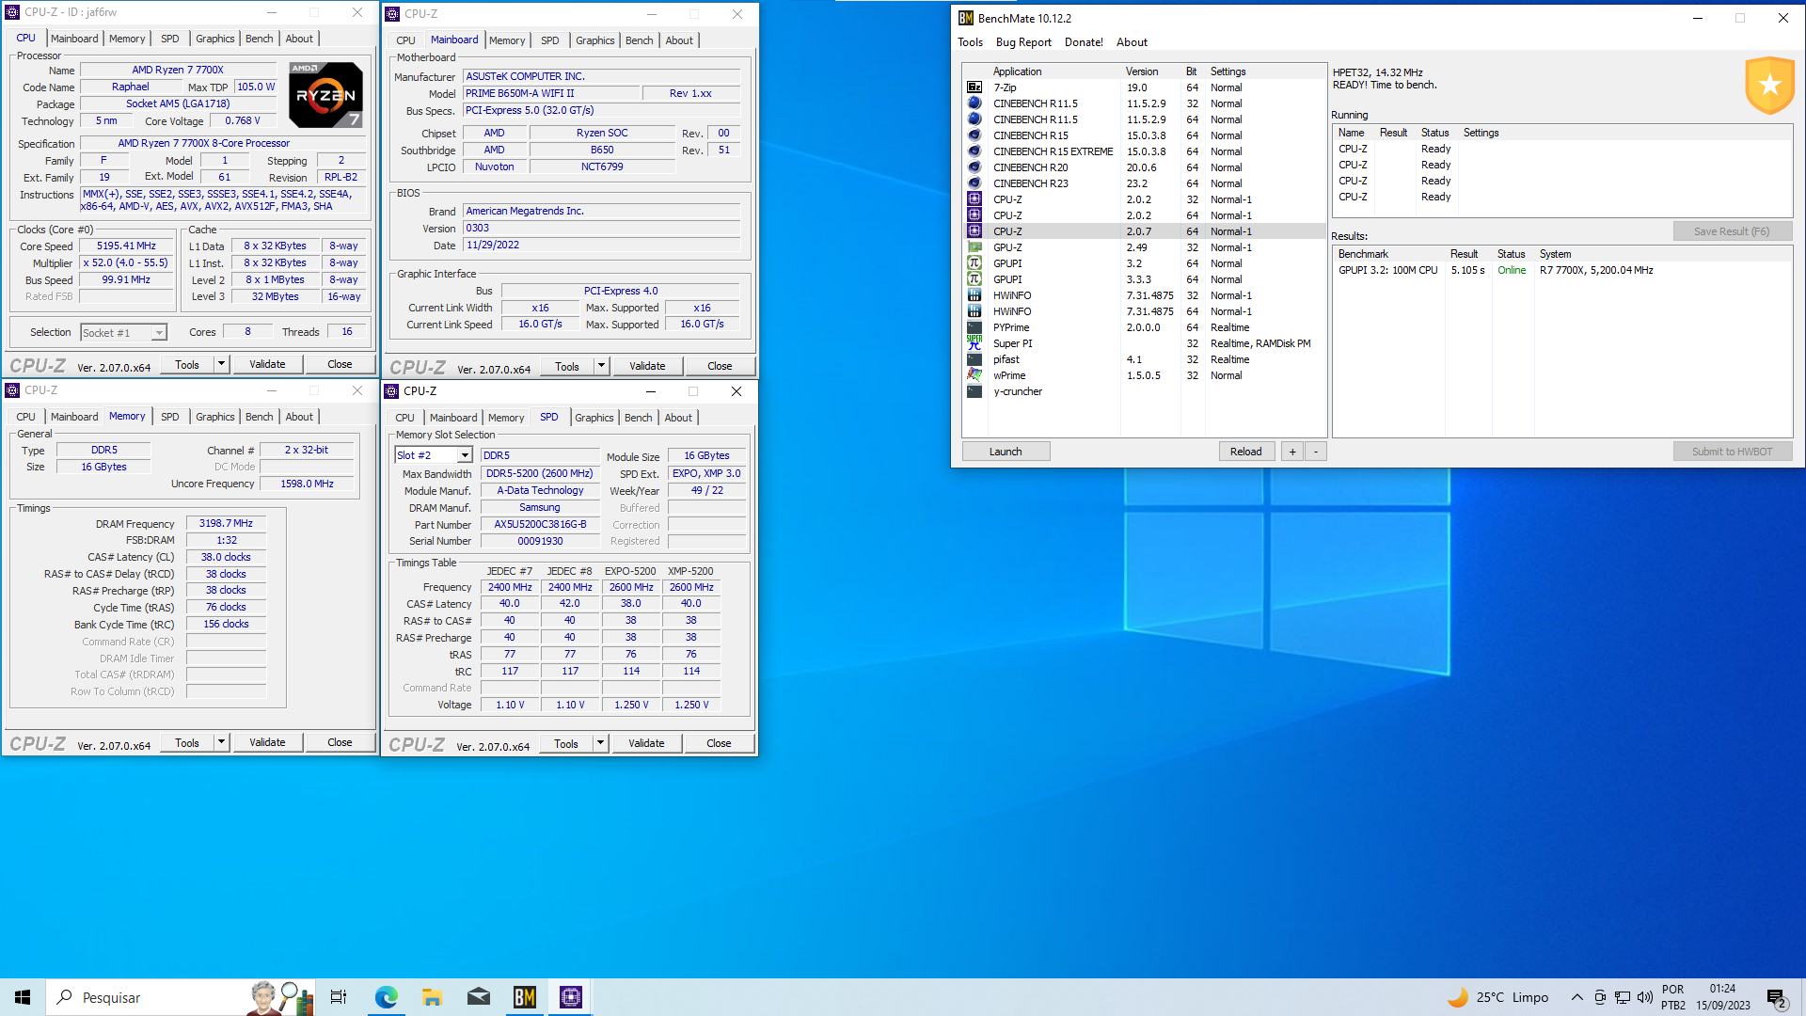Screen dimensions: 1806x1016
Task: Click Close in the CPU-Z SPD window
Action: pyautogui.click(x=719, y=743)
